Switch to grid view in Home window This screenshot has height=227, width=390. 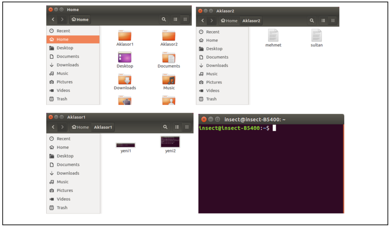click(185, 19)
